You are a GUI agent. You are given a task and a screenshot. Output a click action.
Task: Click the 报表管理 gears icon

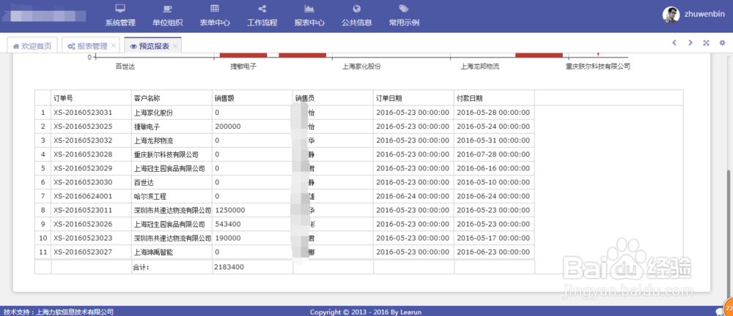coord(71,46)
